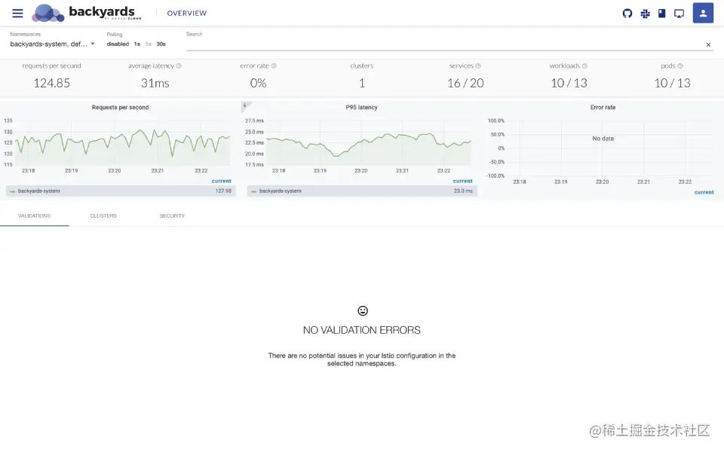Set polling to disabled
This screenshot has width=724, height=452.
(118, 44)
